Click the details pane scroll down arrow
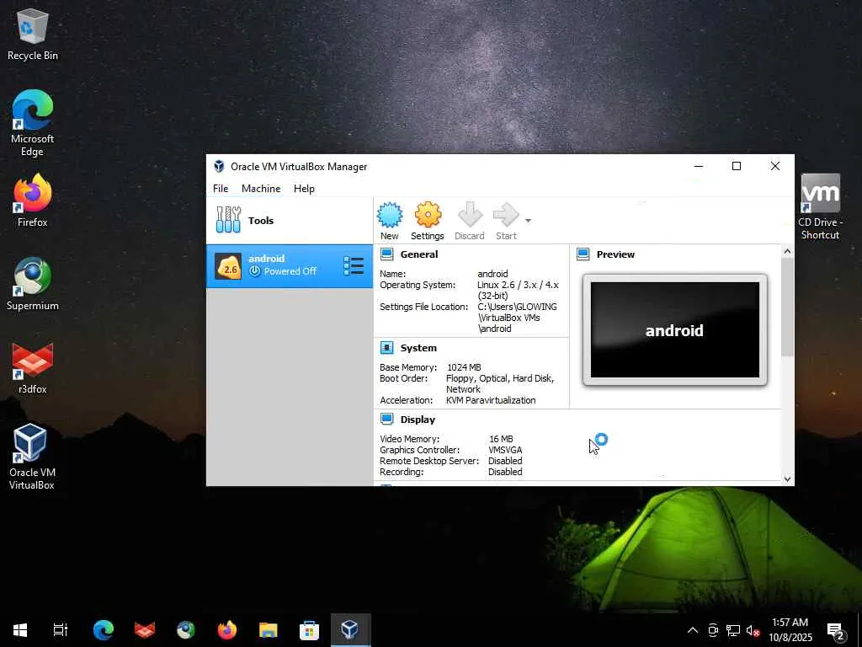This screenshot has height=647, width=862. tap(787, 479)
